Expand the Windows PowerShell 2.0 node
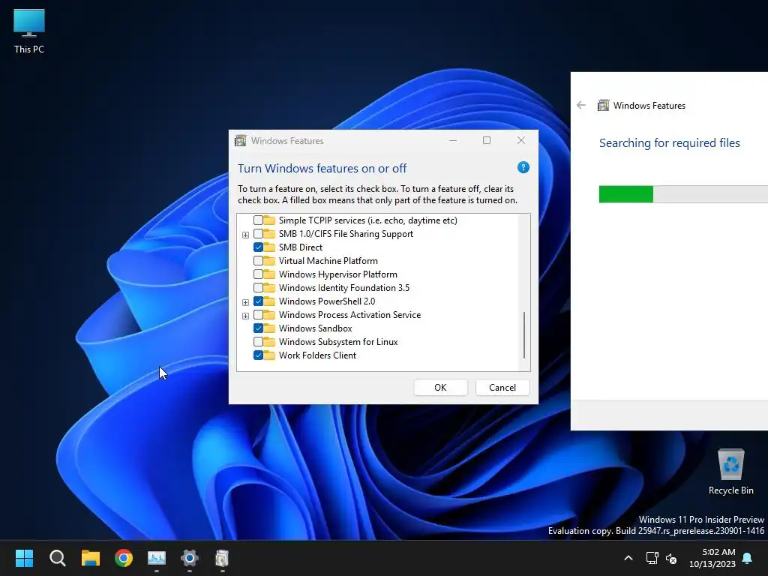This screenshot has width=768, height=576. (245, 302)
